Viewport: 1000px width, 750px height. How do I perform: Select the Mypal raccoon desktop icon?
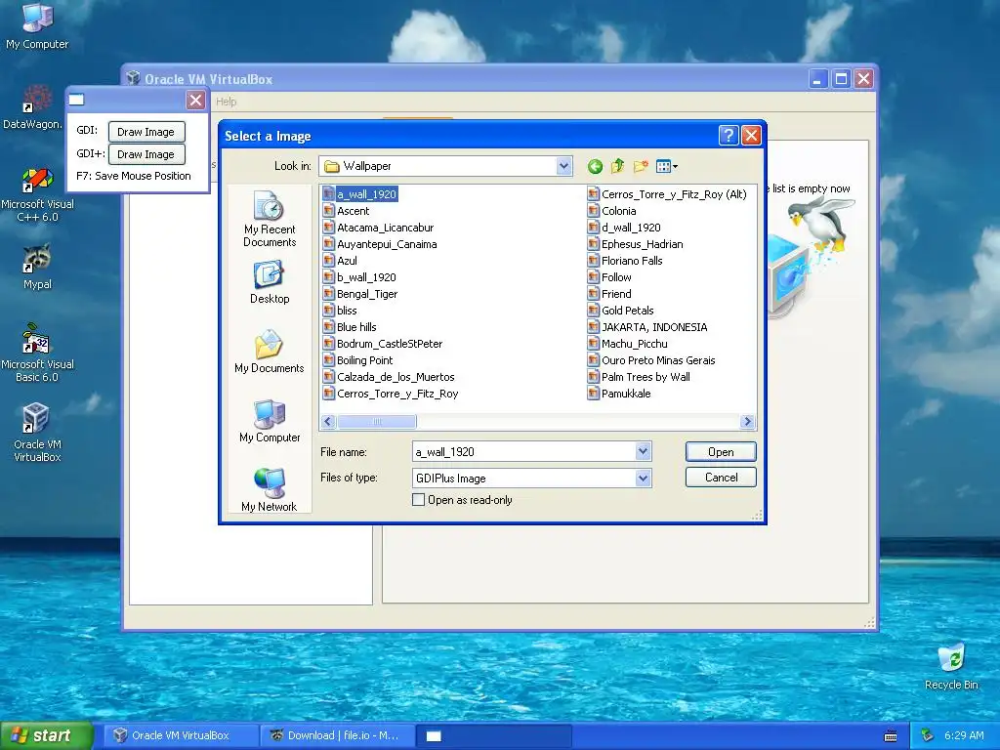point(37,268)
